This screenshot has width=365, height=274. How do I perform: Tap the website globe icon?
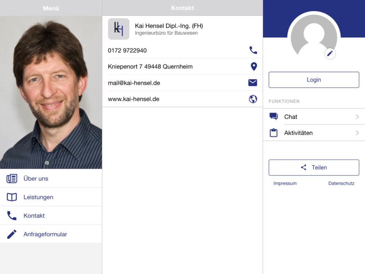tap(253, 99)
